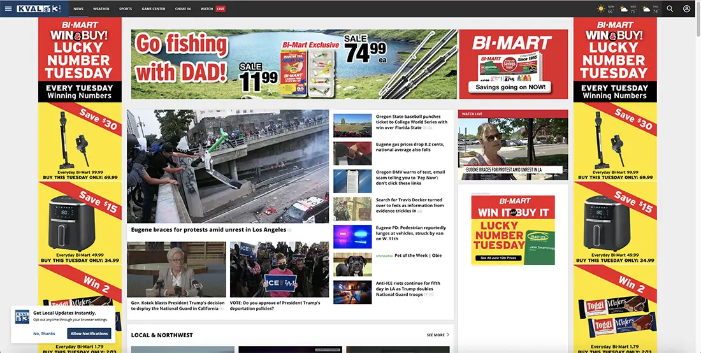Open the Sports menu
Screen dimensions: 701x353
pos(125,8)
